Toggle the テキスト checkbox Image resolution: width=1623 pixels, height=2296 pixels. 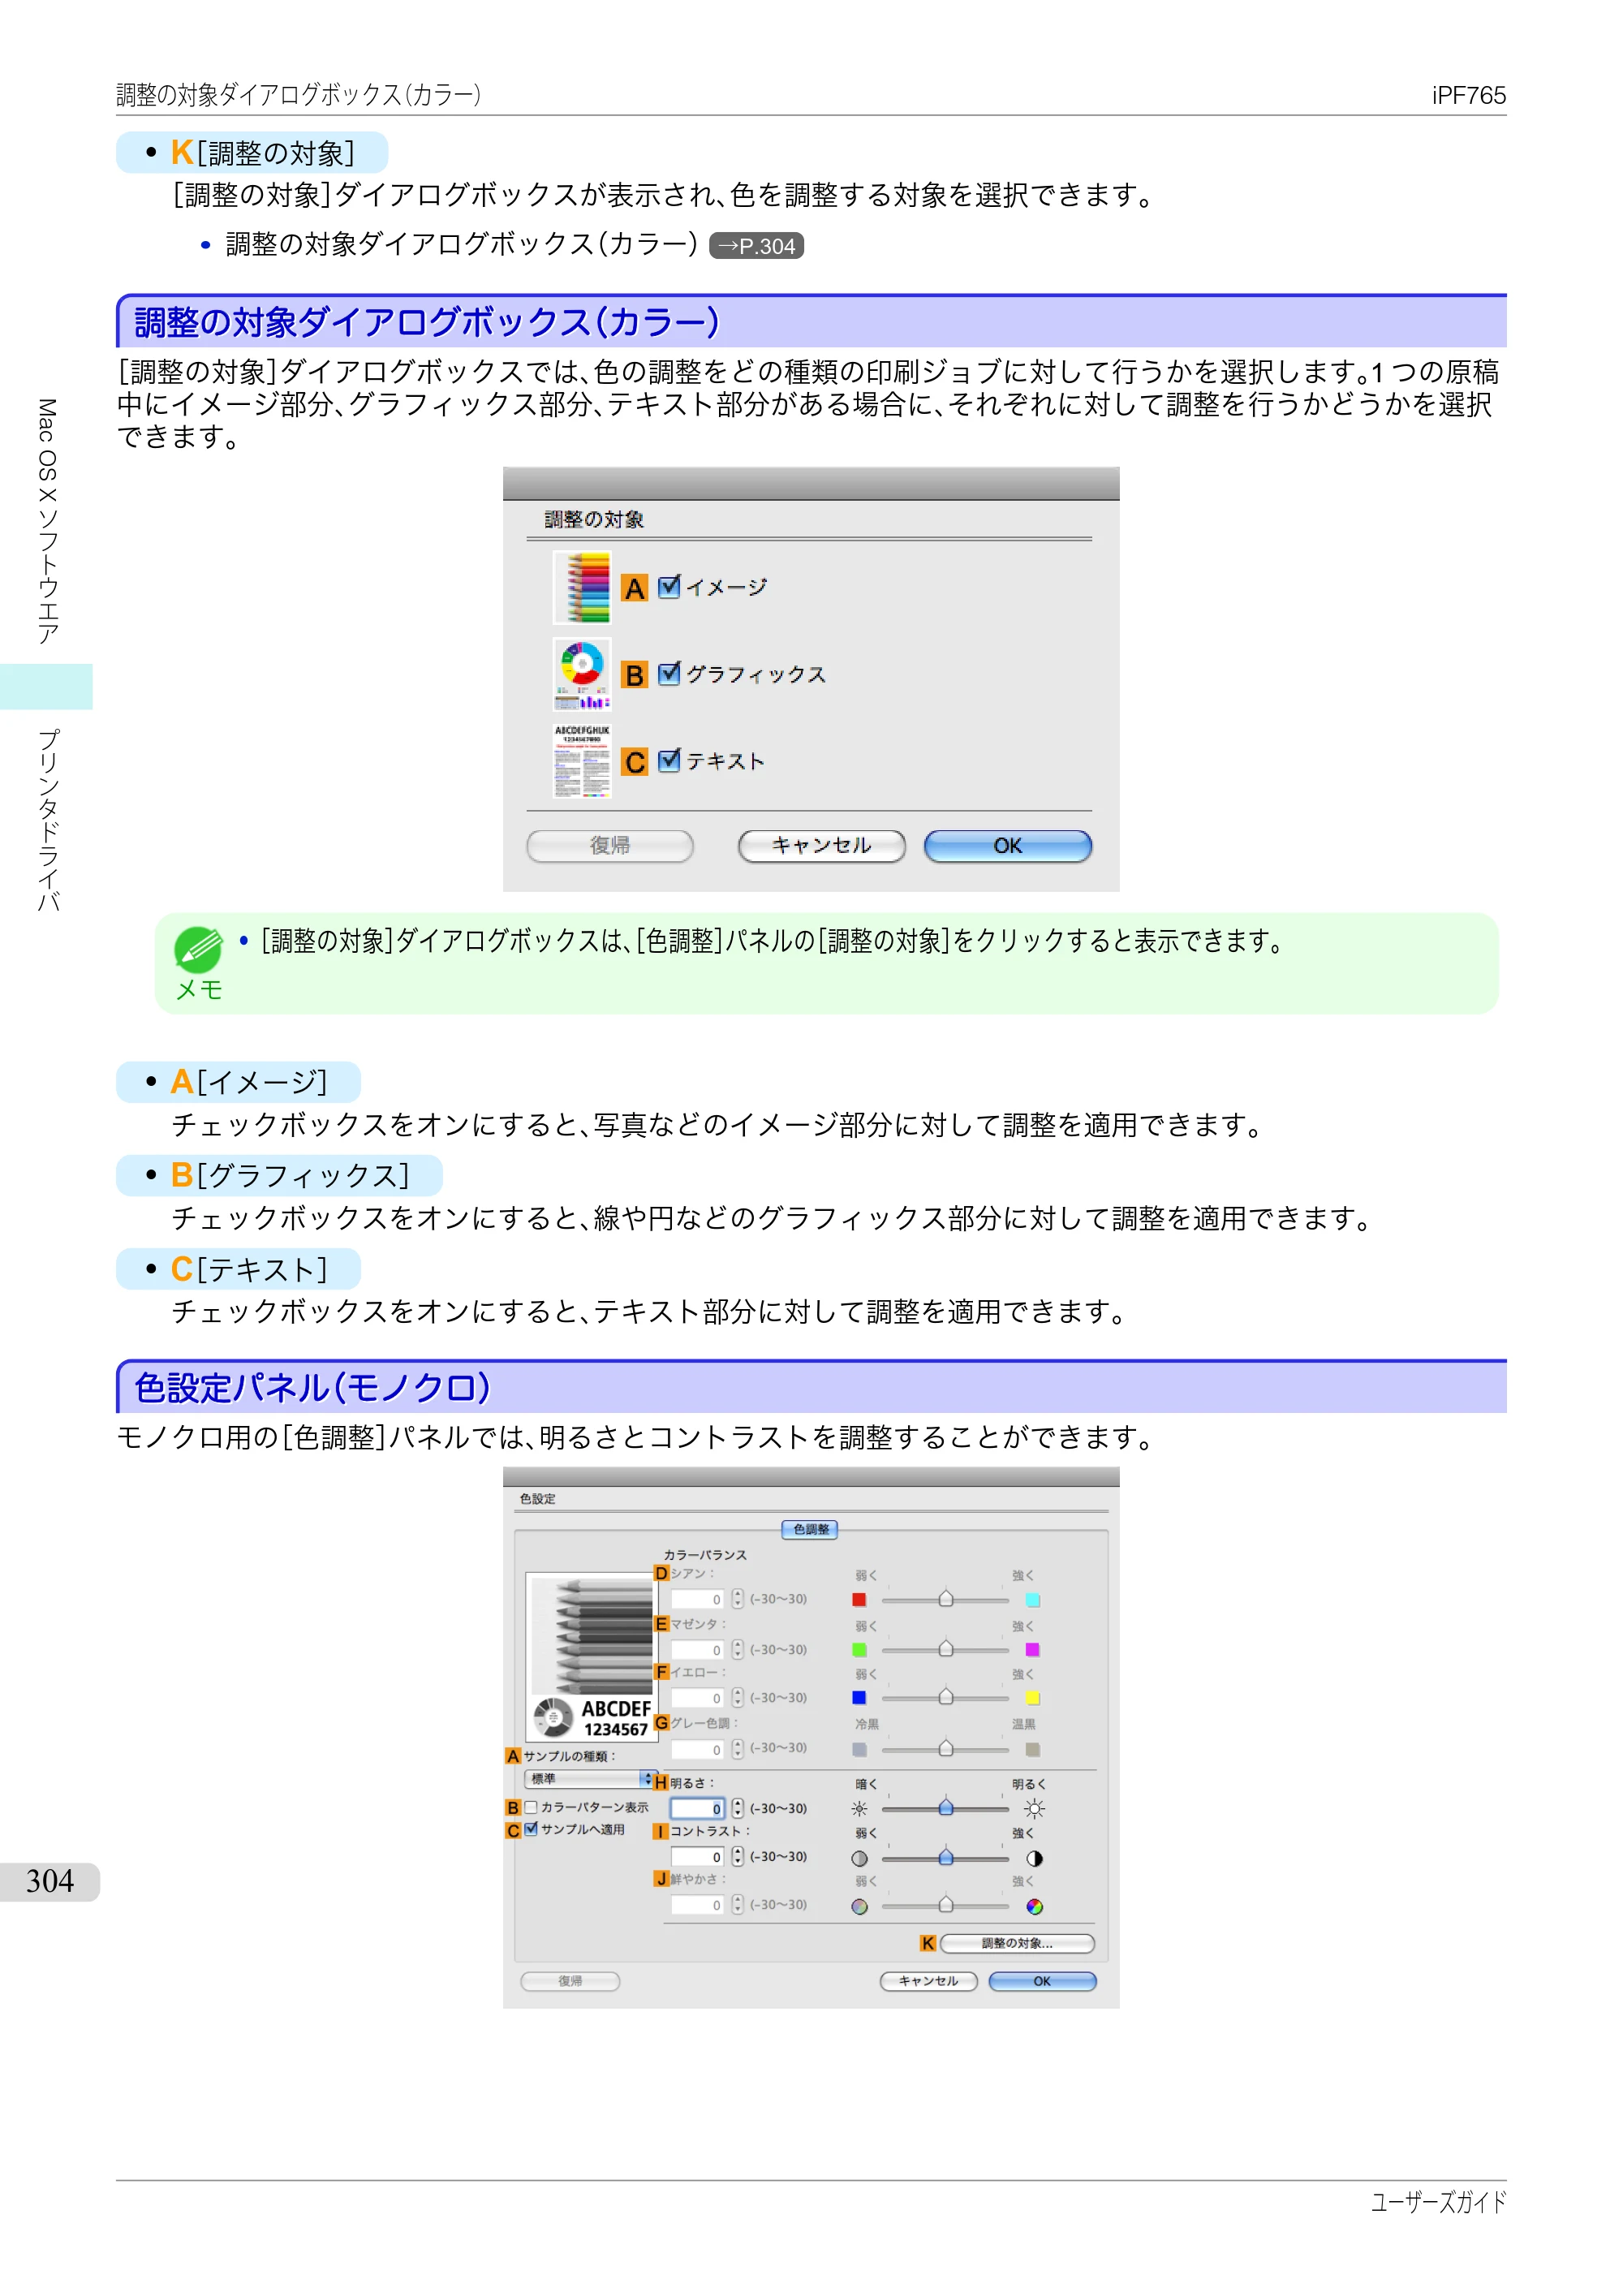[669, 760]
